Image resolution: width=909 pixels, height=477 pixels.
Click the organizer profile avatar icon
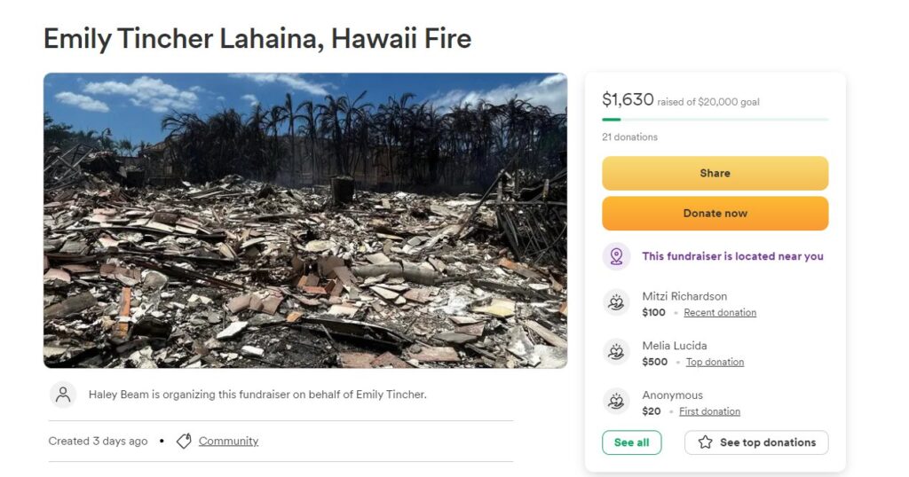[x=63, y=395]
